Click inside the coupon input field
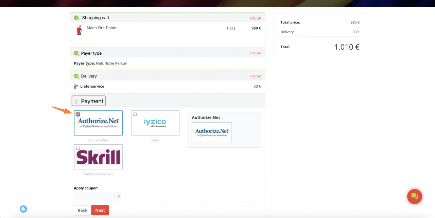Viewport: 435px width, 218px height. [95, 196]
